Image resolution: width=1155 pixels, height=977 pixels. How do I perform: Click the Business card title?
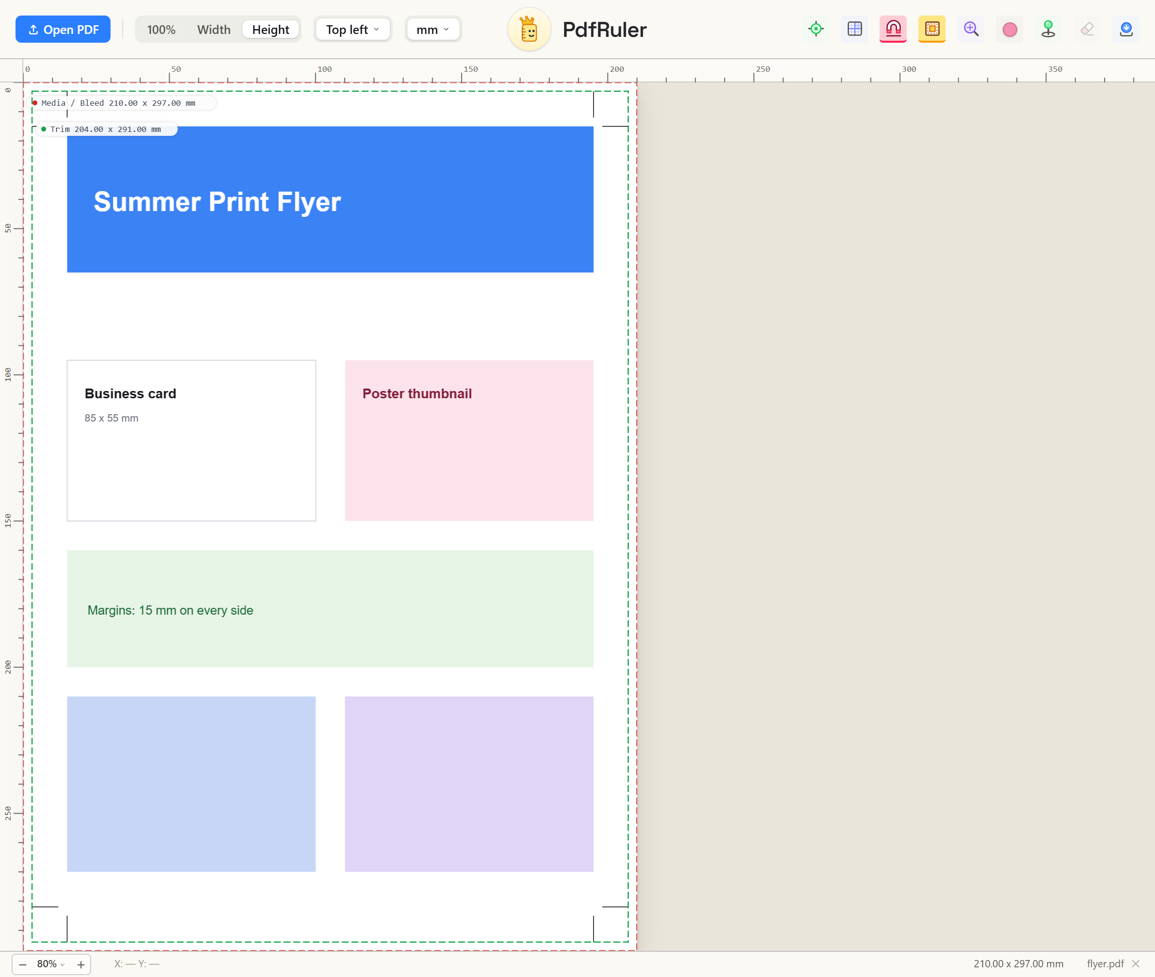pos(130,393)
